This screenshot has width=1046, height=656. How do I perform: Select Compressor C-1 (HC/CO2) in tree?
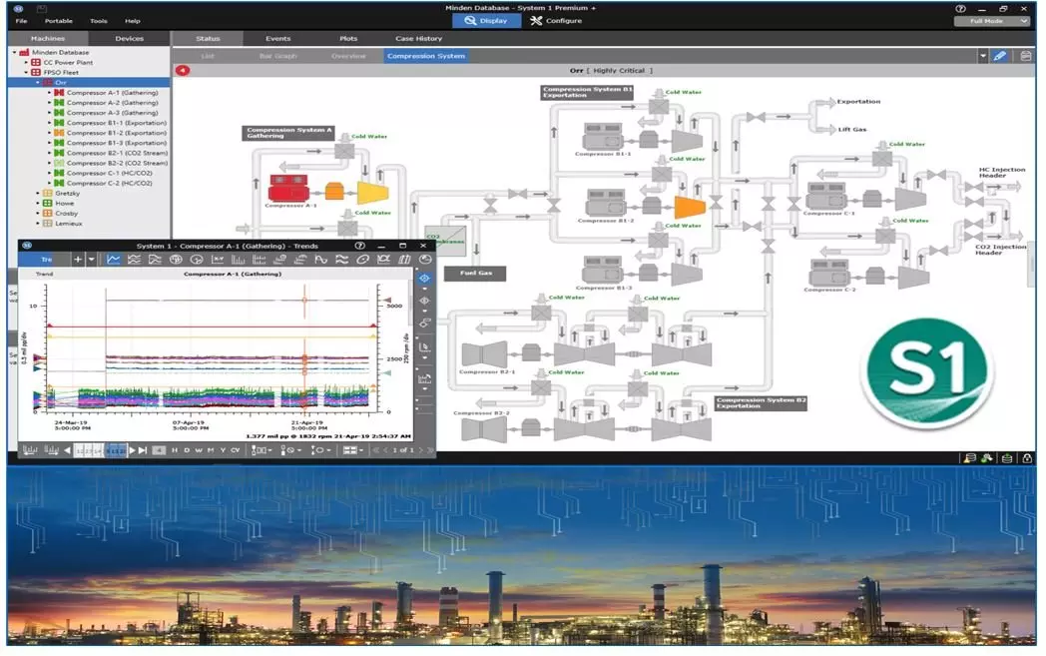[x=109, y=173]
